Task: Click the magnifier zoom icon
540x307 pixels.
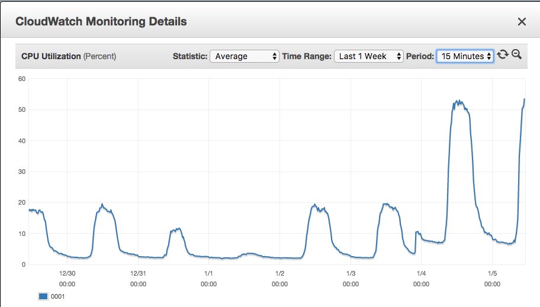Action: [516, 54]
